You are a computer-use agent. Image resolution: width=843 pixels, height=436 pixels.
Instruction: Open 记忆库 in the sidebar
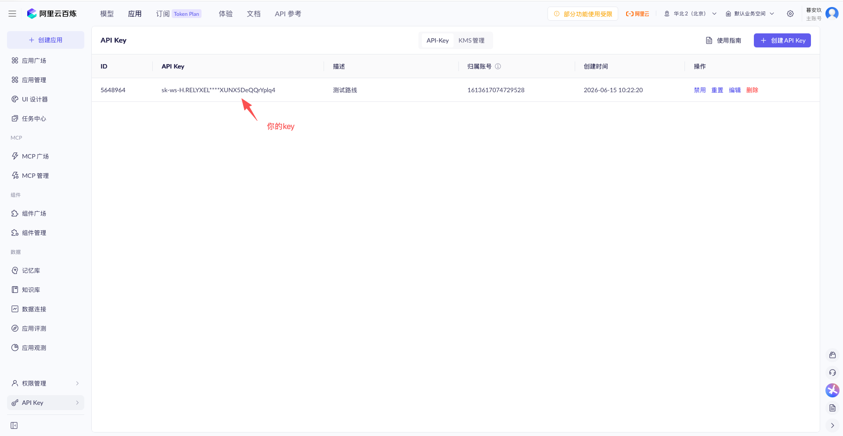46,270
